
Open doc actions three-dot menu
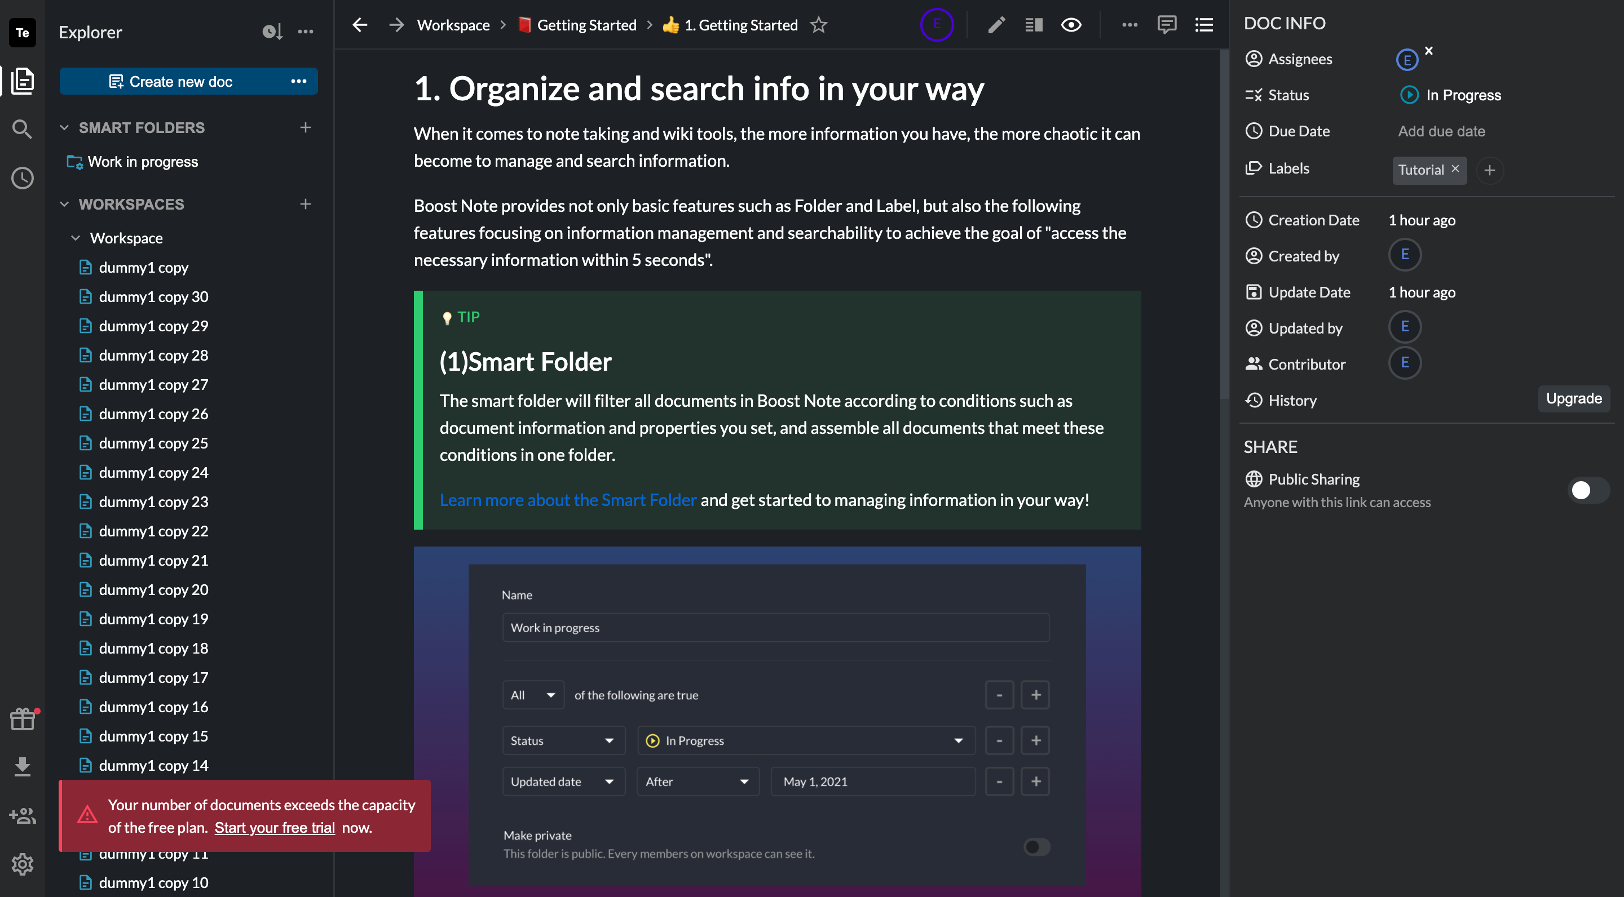(x=1129, y=25)
